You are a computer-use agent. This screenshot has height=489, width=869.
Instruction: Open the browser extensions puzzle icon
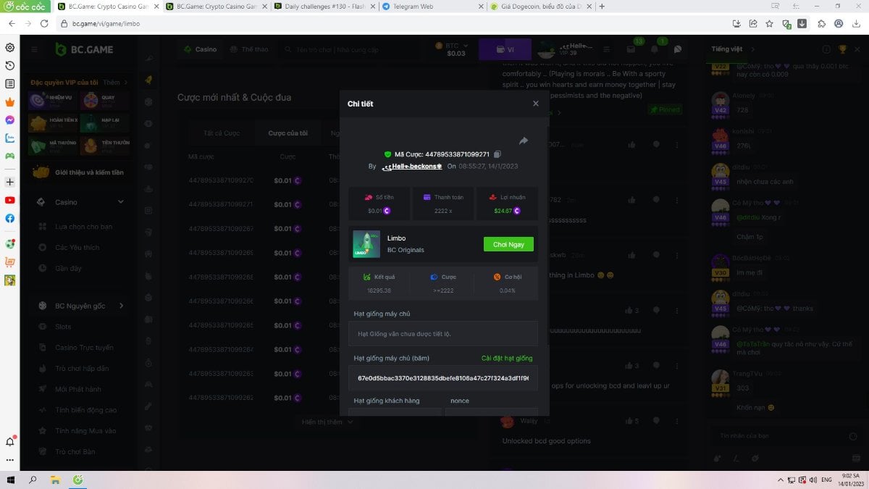(x=822, y=23)
